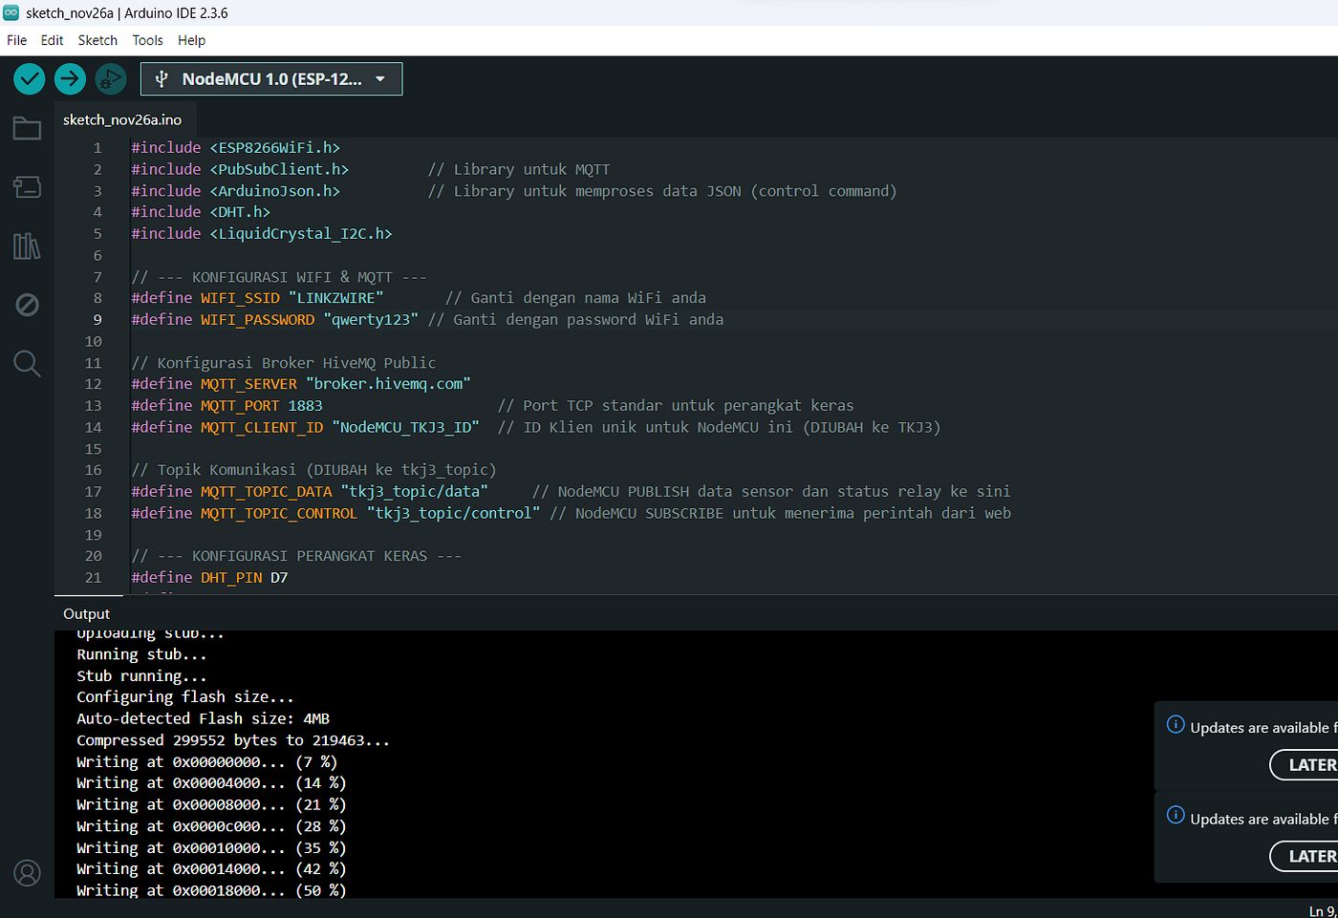Click the "NodeMCU_TKJ3_ID" client ID string
Screen dimensions: 1338x918
[405, 427]
